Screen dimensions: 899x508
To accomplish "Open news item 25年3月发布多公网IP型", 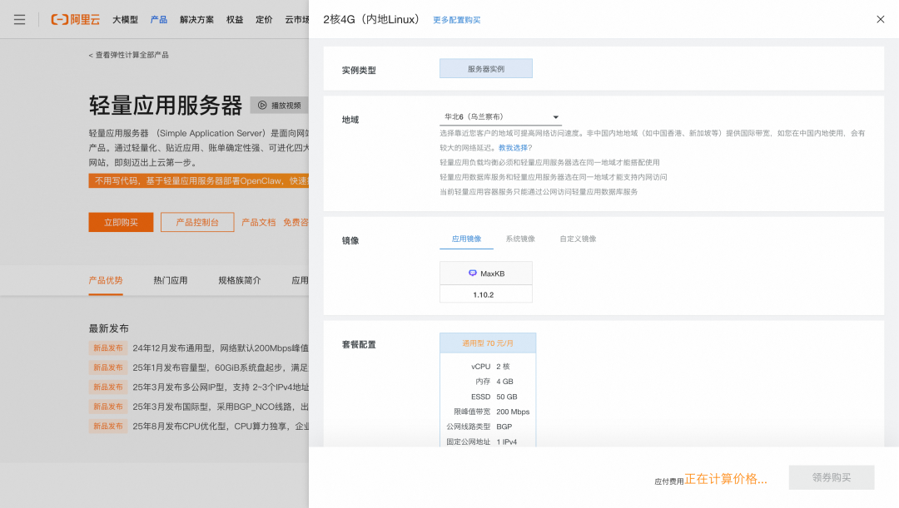I will (220, 387).
